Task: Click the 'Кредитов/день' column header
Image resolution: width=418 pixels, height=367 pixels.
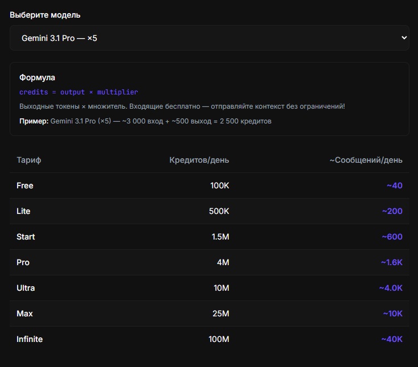Action: pyautogui.click(x=199, y=160)
